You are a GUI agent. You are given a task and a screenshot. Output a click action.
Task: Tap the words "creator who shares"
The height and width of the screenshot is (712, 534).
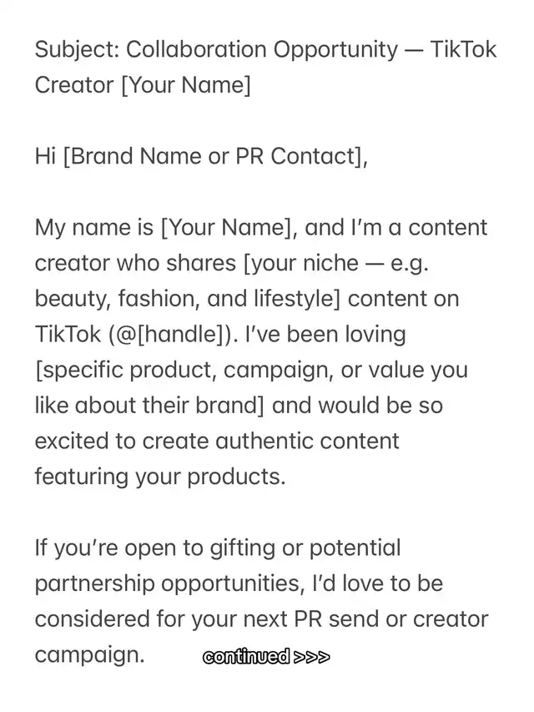click(x=135, y=263)
